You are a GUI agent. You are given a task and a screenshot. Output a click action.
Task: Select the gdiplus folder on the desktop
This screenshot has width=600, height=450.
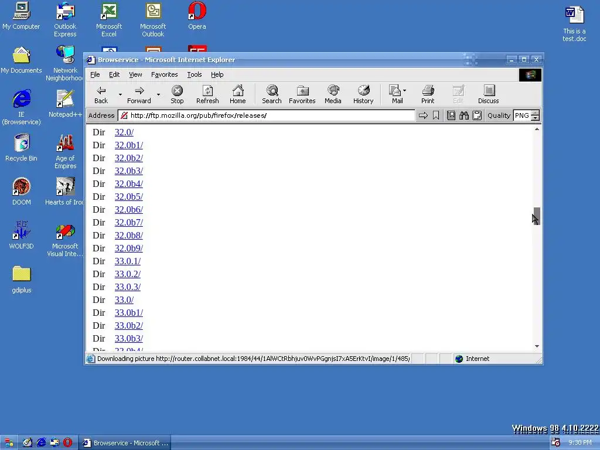pos(21,279)
